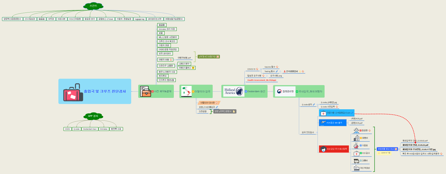
Task: Collapse the PCR 음성 48h 출국 attachments
Action: (347, 123)
